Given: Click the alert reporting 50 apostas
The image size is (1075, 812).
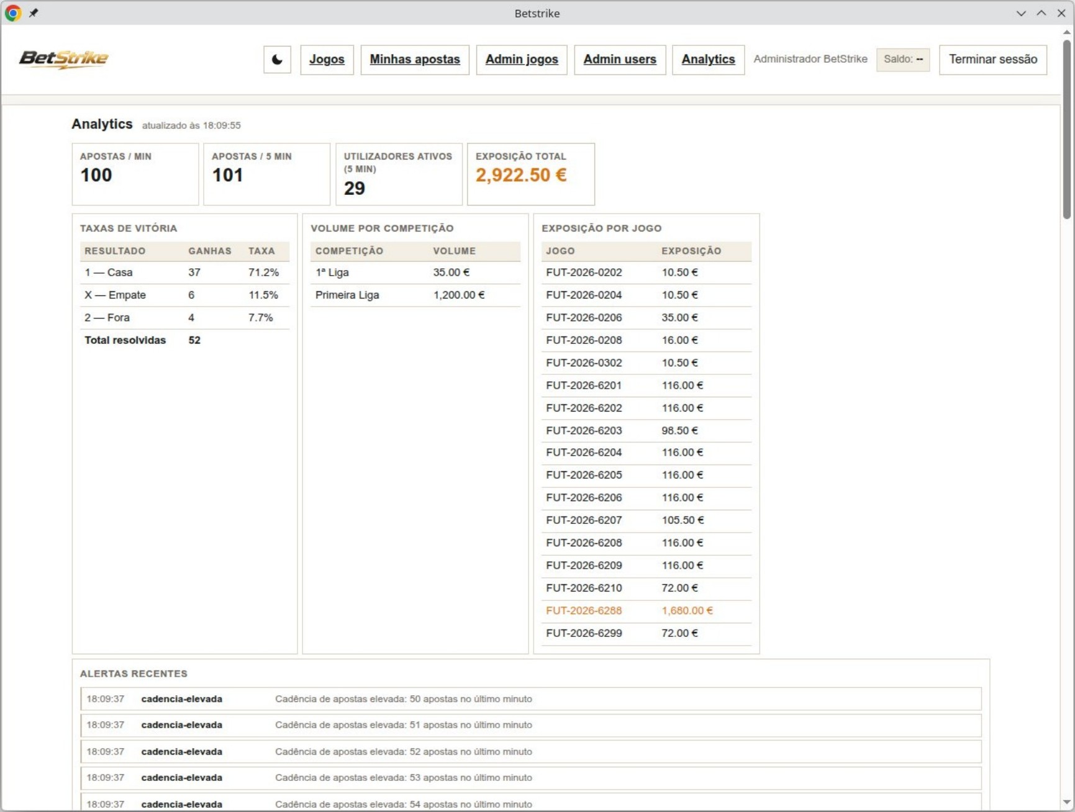Looking at the screenshot, I should coord(531,699).
